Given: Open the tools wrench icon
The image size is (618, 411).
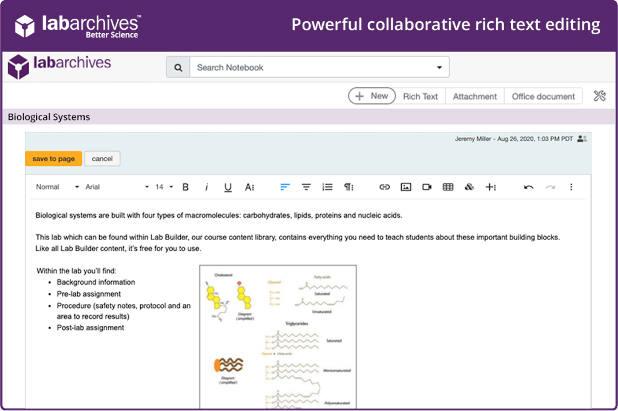Looking at the screenshot, I should 600,95.
